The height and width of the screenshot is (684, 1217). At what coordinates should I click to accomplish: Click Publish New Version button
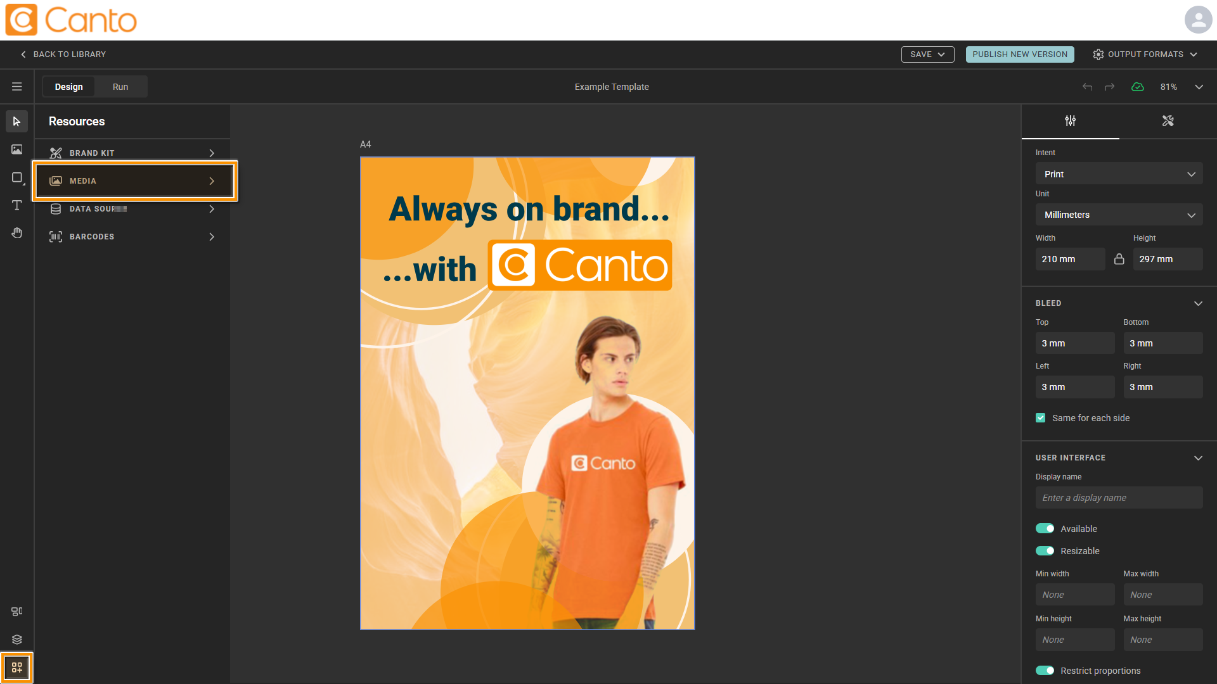click(1020, 54)
